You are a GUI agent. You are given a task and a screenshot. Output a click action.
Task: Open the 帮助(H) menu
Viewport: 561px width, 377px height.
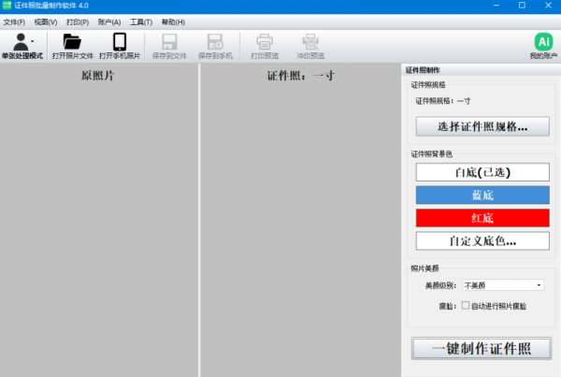(173, 22)
